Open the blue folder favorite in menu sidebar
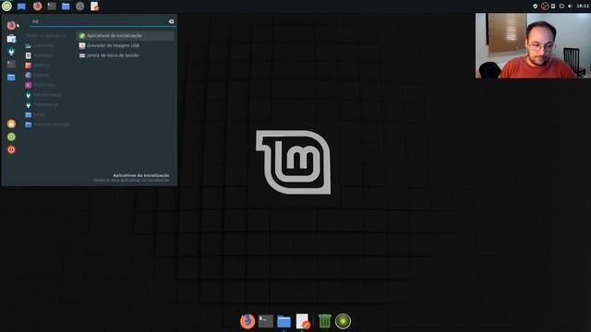Screen dimensions: 591x332 pyautogui.click(x=11, y=77)
